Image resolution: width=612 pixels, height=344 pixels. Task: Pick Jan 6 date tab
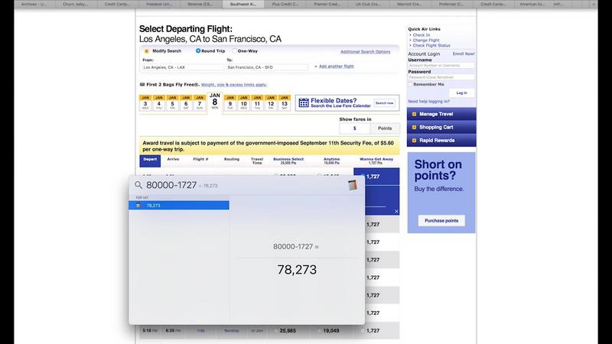[x=186, y=102]
